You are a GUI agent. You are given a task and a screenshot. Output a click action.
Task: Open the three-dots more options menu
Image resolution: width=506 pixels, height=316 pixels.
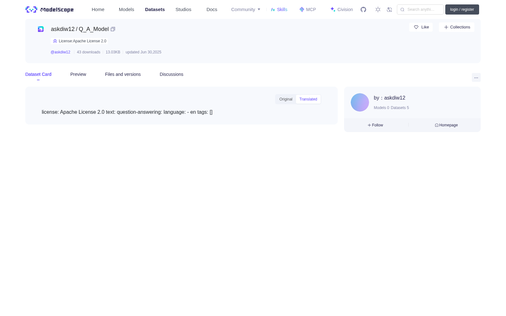(476, 78)
